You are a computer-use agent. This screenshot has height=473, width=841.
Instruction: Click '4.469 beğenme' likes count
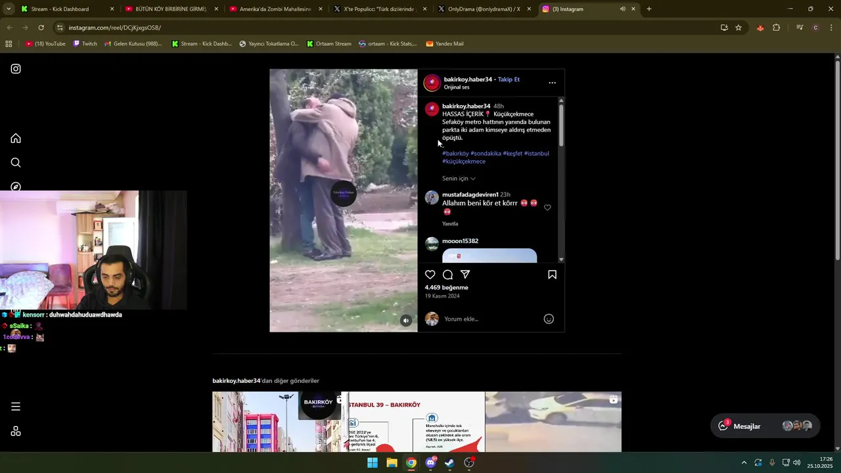point(446,288)
